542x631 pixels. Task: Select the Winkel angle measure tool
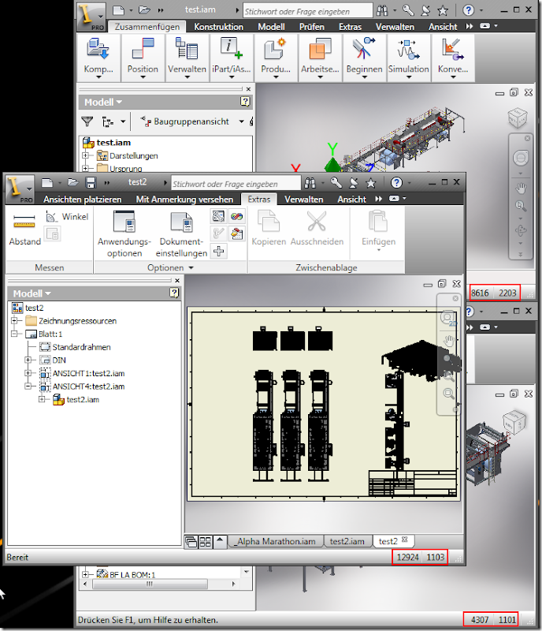67,217
